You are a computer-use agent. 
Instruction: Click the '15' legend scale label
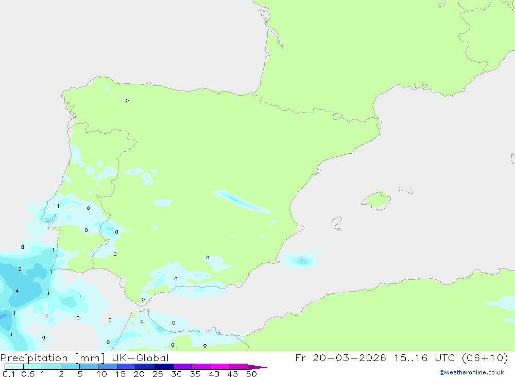[x=121, y=374]
